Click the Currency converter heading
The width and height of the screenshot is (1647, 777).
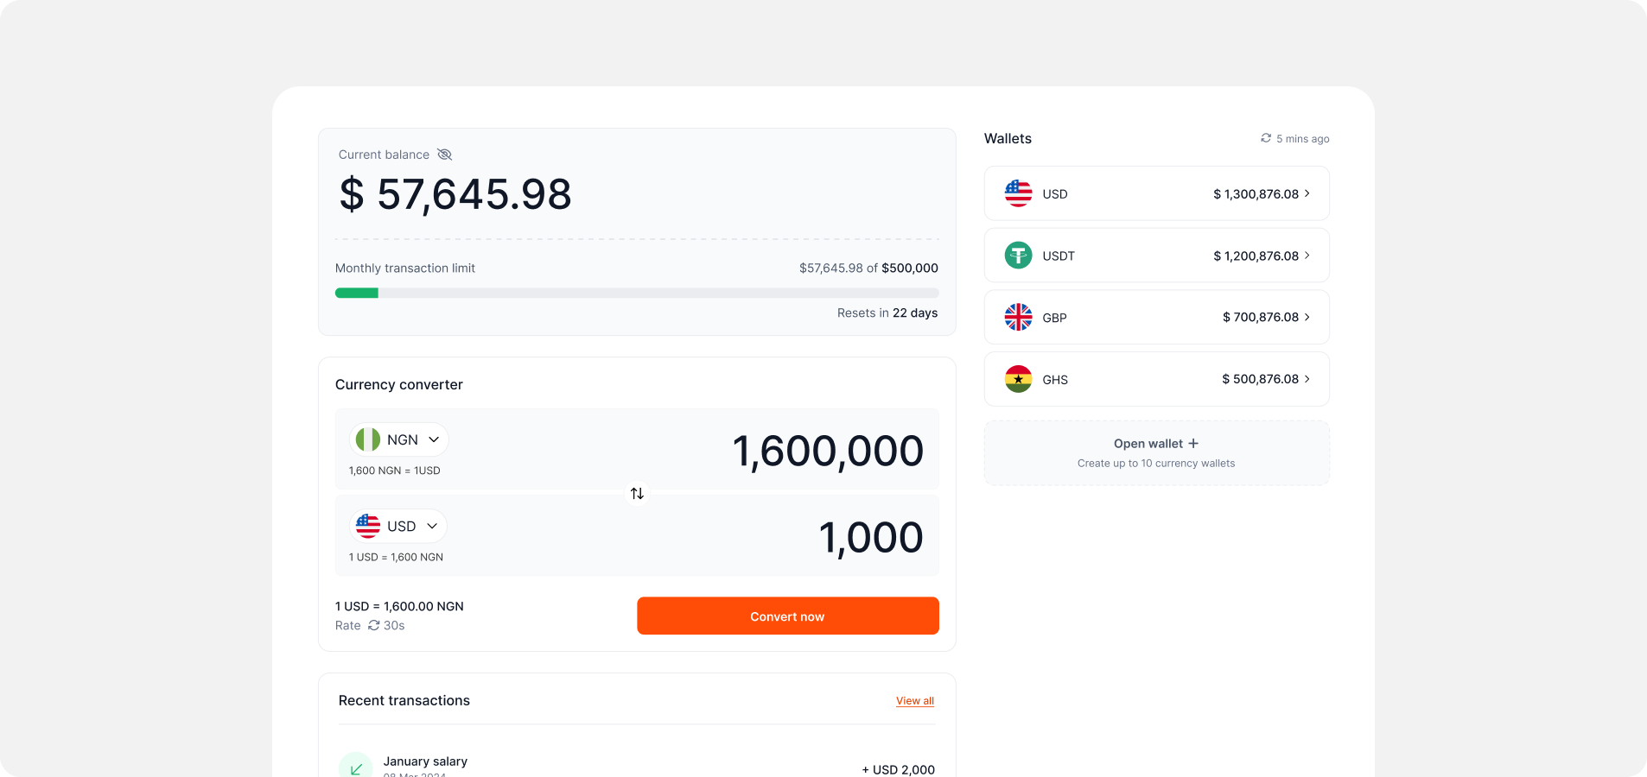[x=399, y=384]
